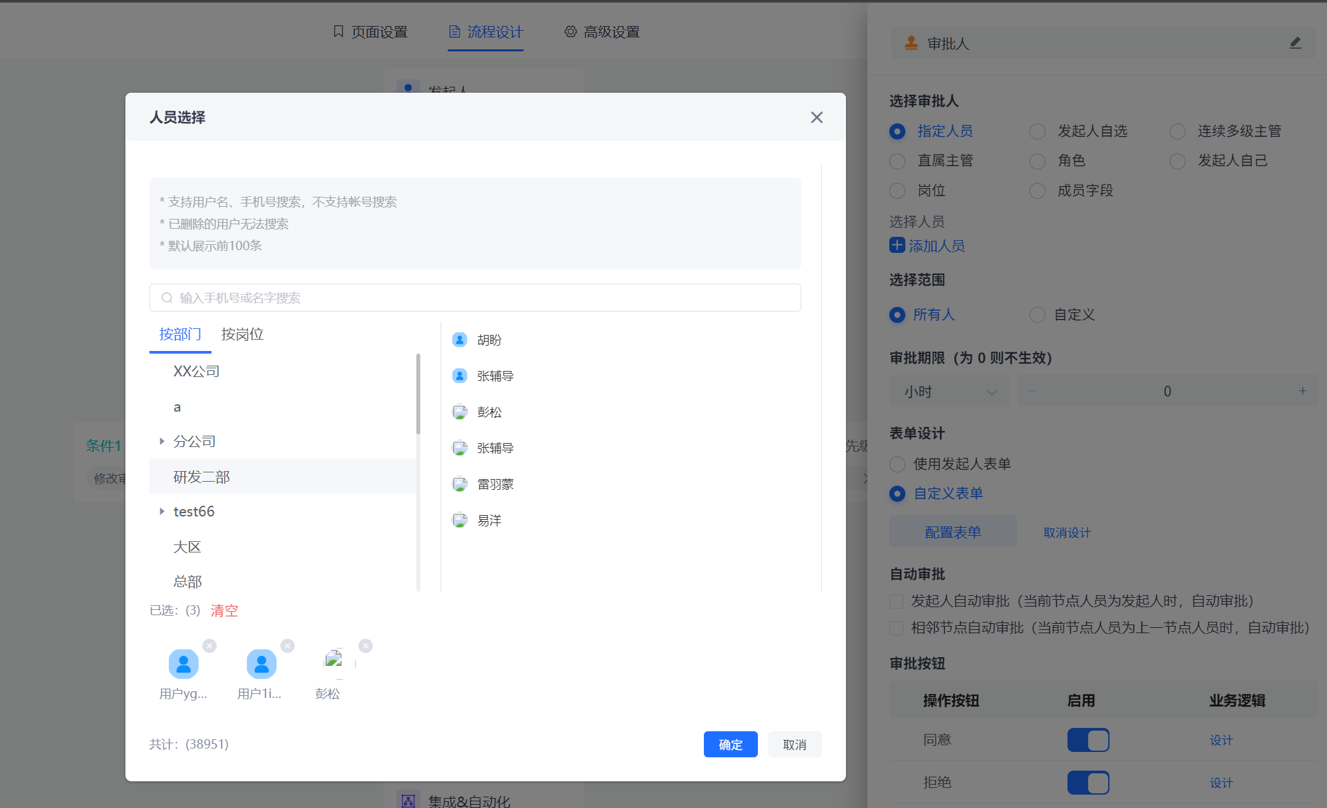Click the magnifier icon in the search box
This screenshot has width=1327, height=808.
[x=167, y=298]
